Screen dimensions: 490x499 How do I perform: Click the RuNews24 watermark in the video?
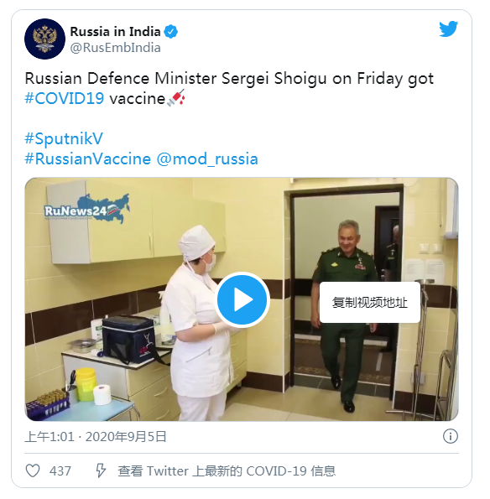click(87, 208)
